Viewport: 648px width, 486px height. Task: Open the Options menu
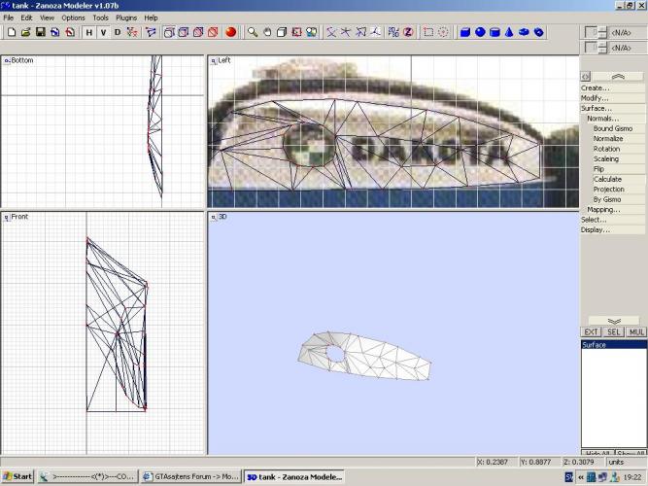74,17
